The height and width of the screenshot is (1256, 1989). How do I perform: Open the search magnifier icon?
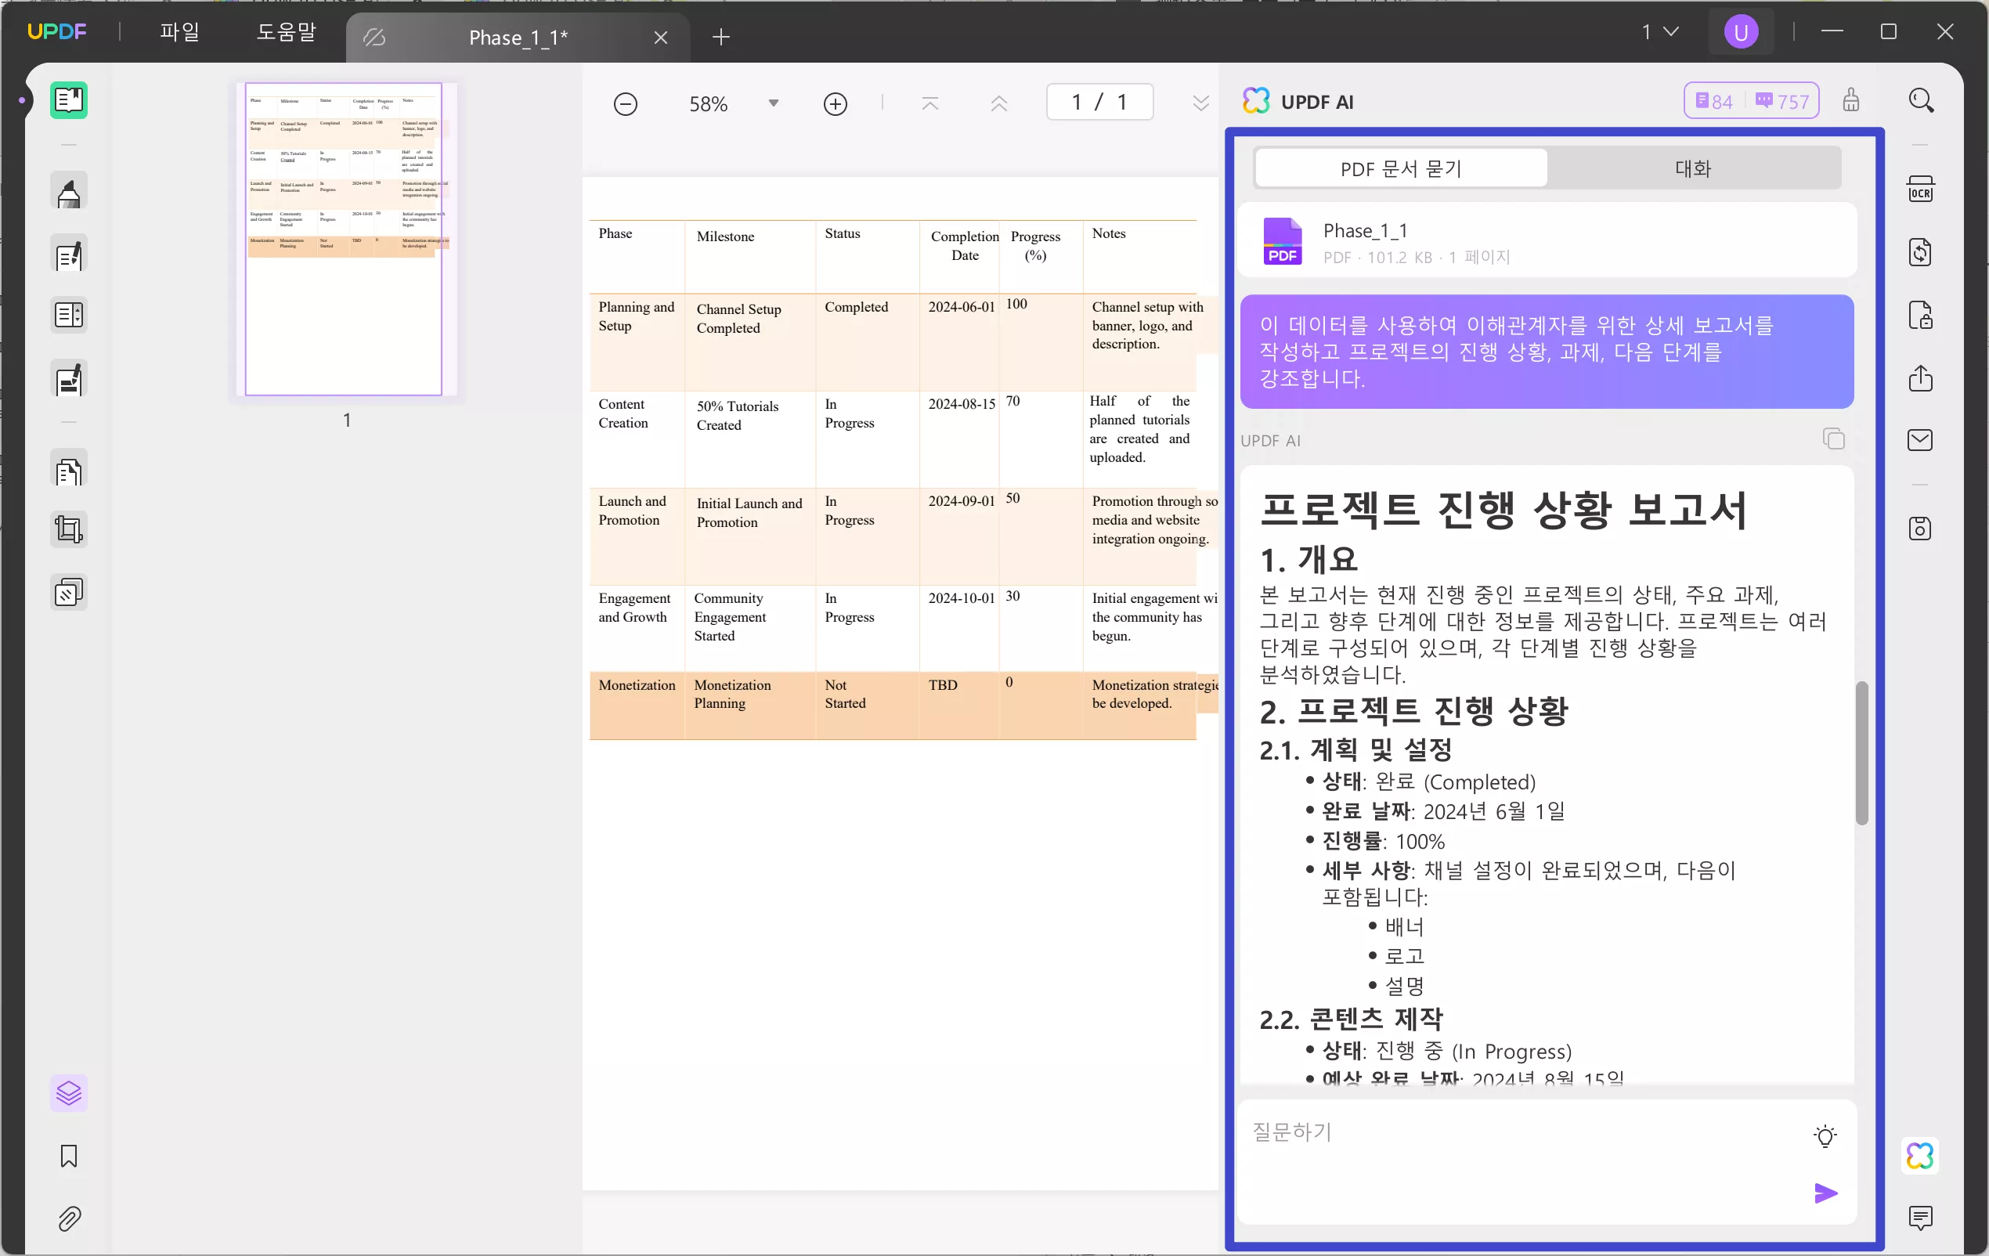[1920, 101]
